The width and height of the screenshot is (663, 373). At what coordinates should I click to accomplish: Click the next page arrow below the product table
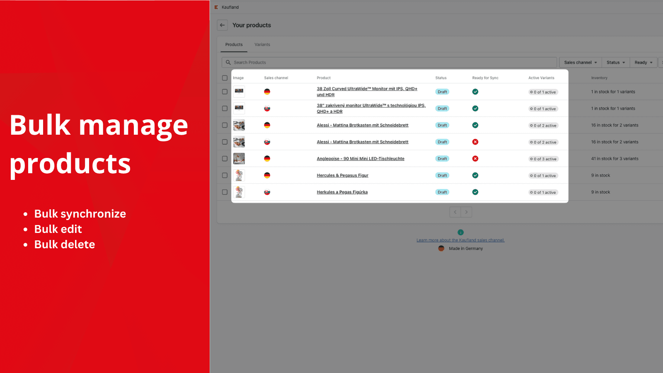point(467,212)
